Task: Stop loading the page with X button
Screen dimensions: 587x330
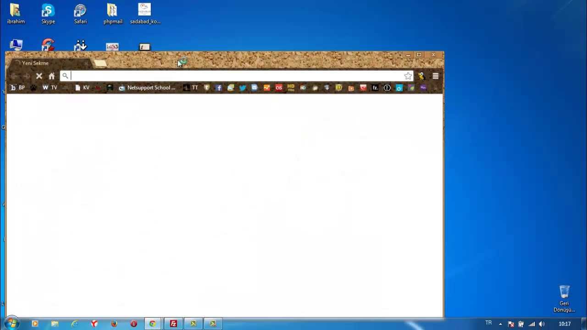Action: click(x=39, y=76)
